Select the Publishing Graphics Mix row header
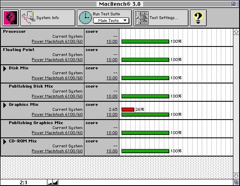The image size is (240, 186). click(36, 123)
